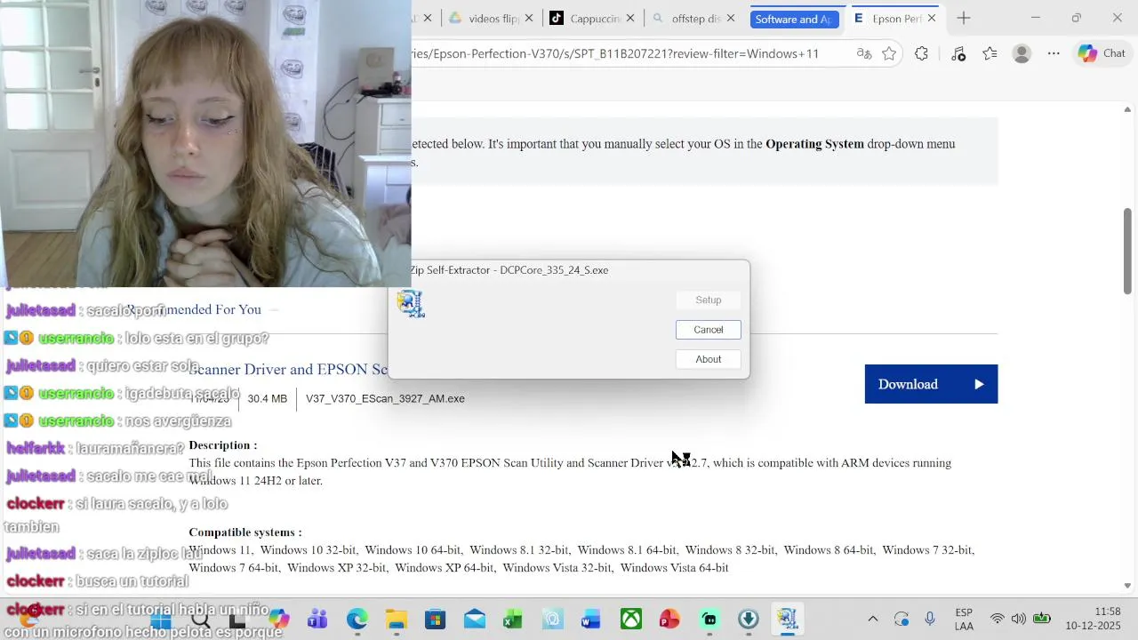Close the videos flip tab
1138x640 pixels.
tap(529, 18)
